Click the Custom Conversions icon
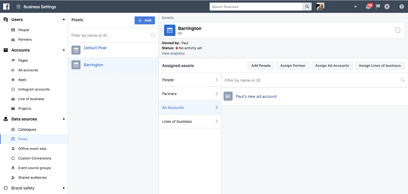This screenshot has width=408, height=194. [13, 158]
